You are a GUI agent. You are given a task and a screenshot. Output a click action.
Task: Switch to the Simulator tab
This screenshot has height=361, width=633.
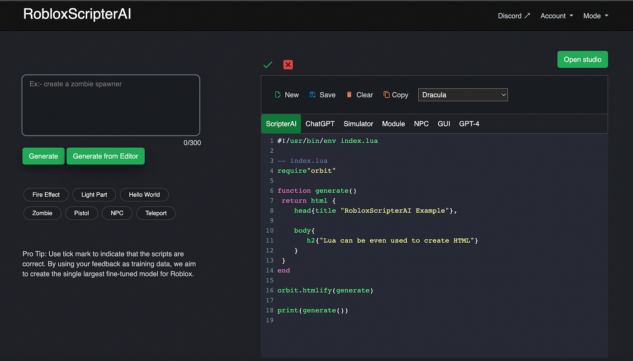pos(359,124)
